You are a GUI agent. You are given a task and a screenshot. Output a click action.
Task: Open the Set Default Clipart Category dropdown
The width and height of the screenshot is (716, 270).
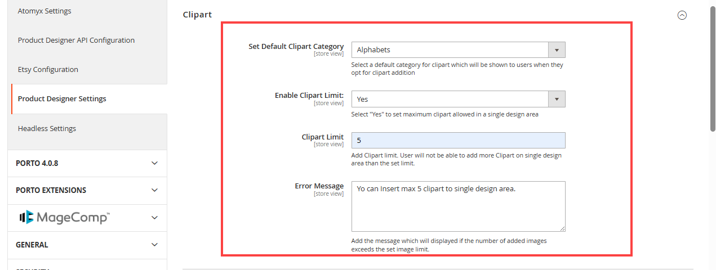[458, 50]
